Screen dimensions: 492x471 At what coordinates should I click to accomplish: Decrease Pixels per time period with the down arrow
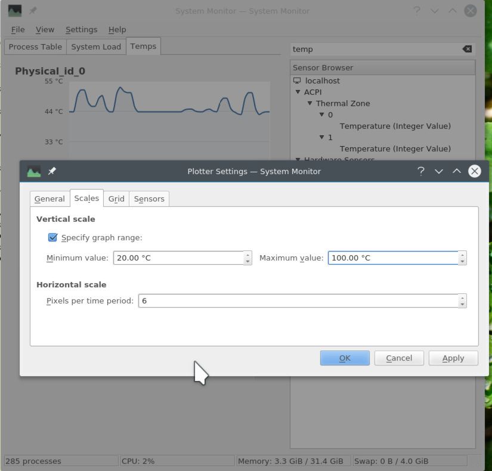coord(462,304)
